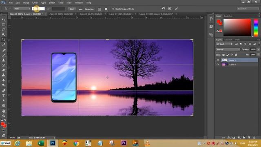Open the Normal blend mode dropdown
This screenshot has width=261, height=147.
coord(228,49)
